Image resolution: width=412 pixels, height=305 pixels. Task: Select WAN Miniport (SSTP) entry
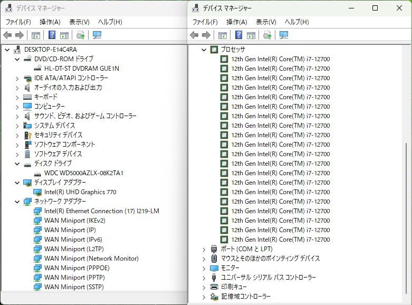pos(74,287)
